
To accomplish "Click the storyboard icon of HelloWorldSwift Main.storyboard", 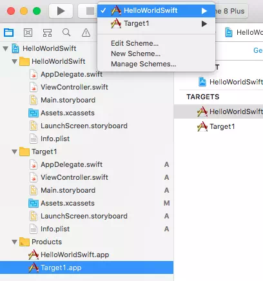I will (x=34, y=100).
